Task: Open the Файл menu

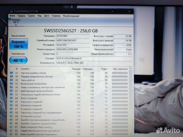Action: click(12, 16)
